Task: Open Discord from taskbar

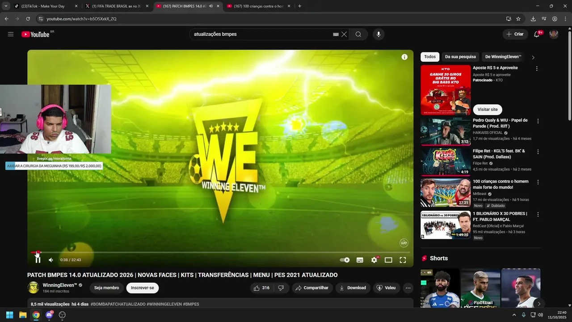Action: [x=49, y=315]
